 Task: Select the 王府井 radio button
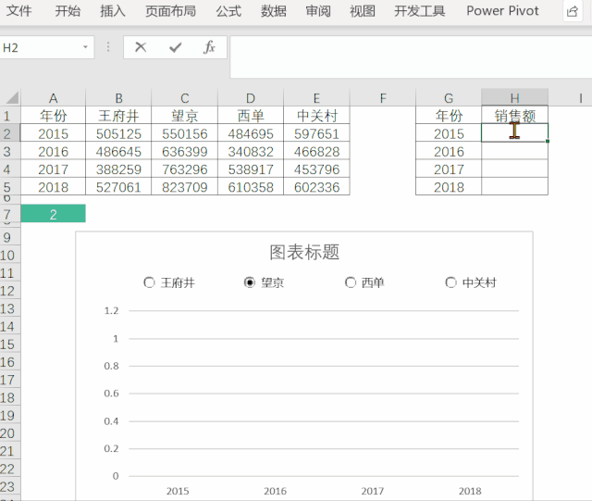[149, 282]
